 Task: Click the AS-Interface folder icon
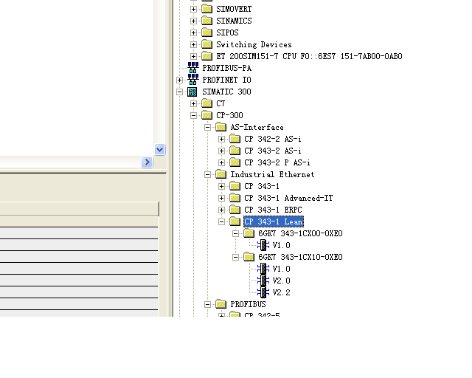[x=221, y=127]
